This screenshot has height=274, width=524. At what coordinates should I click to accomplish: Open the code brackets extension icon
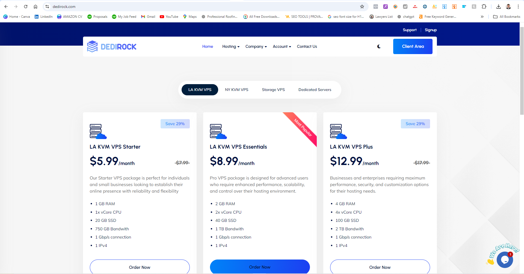[x=376, y=7]
